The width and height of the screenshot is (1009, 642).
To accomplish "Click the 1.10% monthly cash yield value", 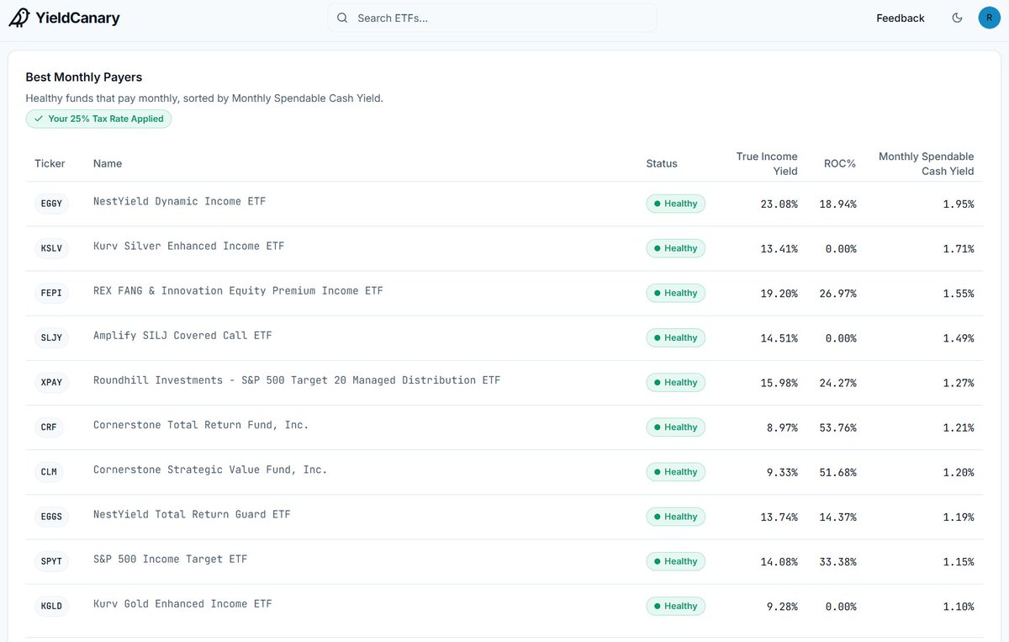I will coord(959,607).
